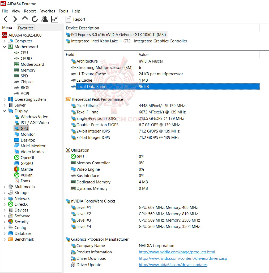Select the SPD tree item icon
The height and width of the screenshot is (273, 269).
click(16, 76)
